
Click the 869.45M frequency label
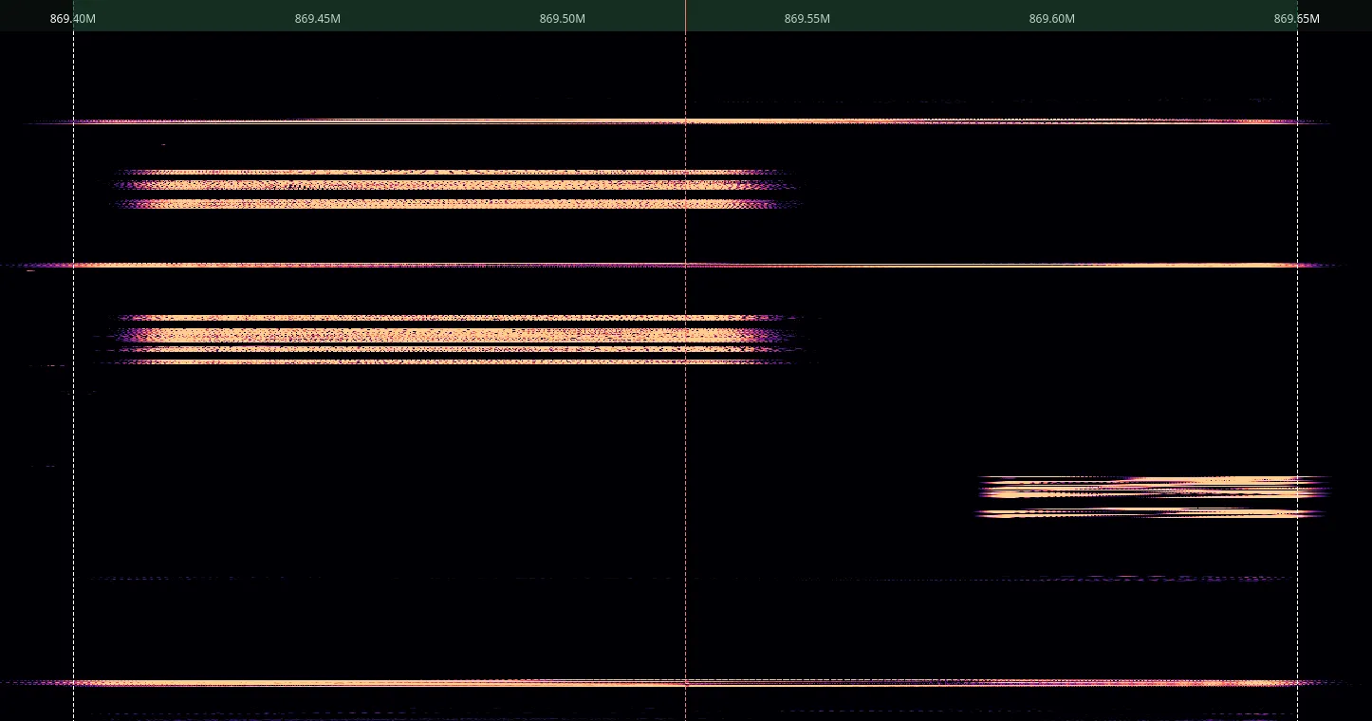click(x=318, y=19)
